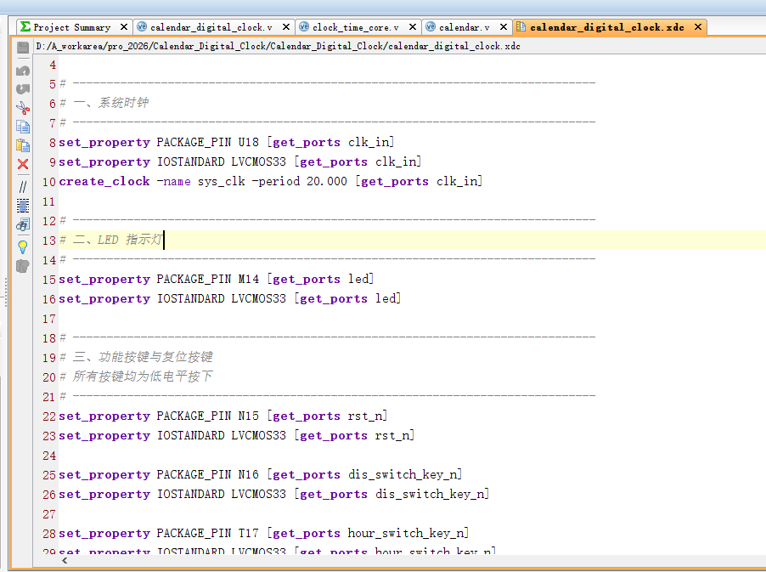Click the Undo icon in editor sidebar
Image resolution: width=766 pixels, height=572 pixels.
tap(23, 71)
